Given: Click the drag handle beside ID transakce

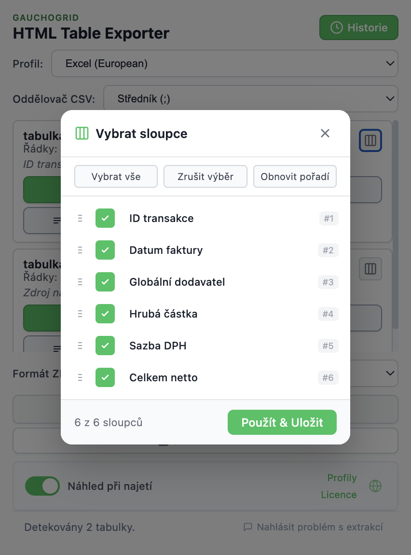Looking at the screenshot, I should coord(80,218).
